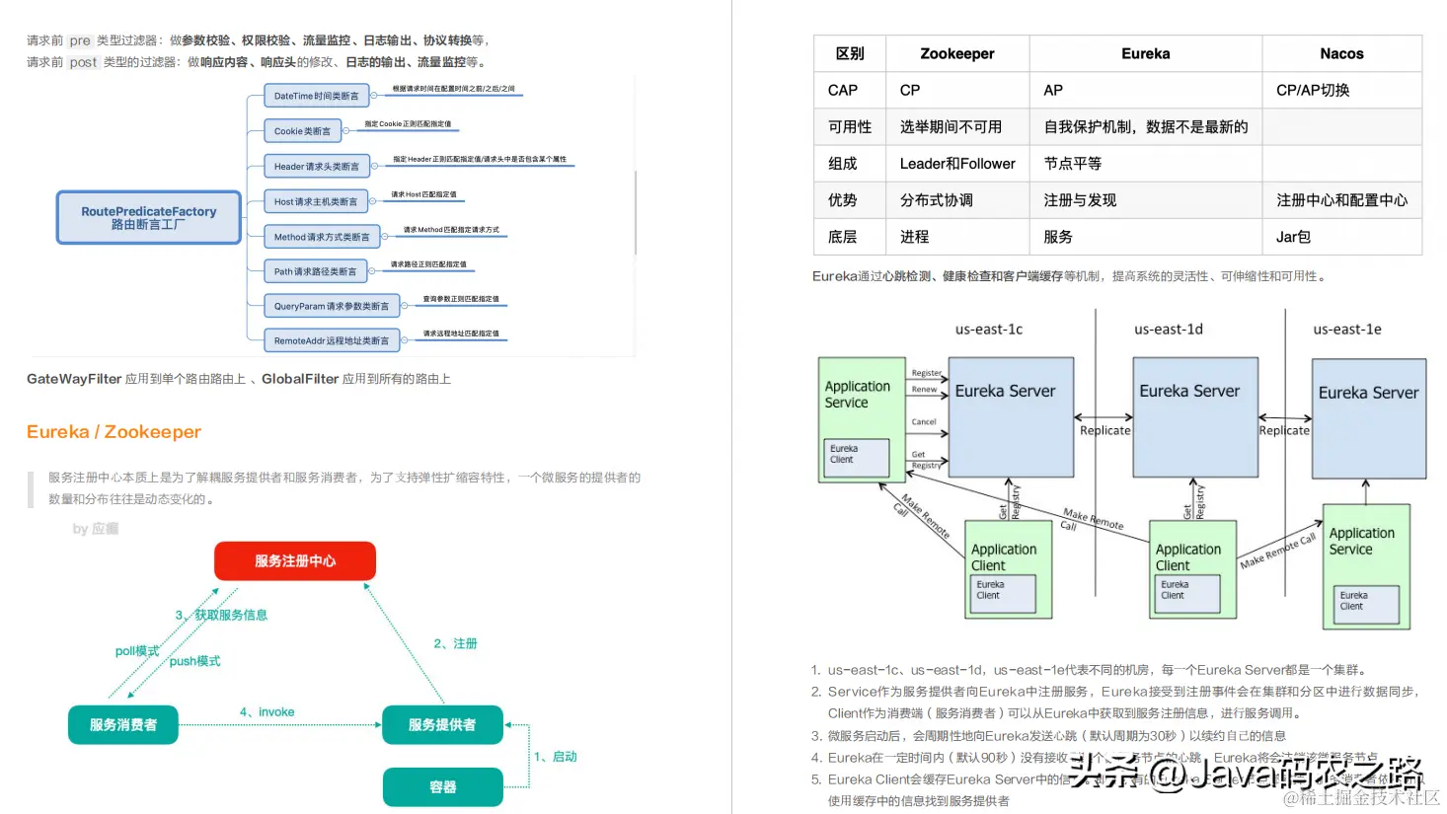Screen dimensions: 1447x814
Task: Click the 请求Method匹配指定请求方式 description
Action: tap(451, 230)
